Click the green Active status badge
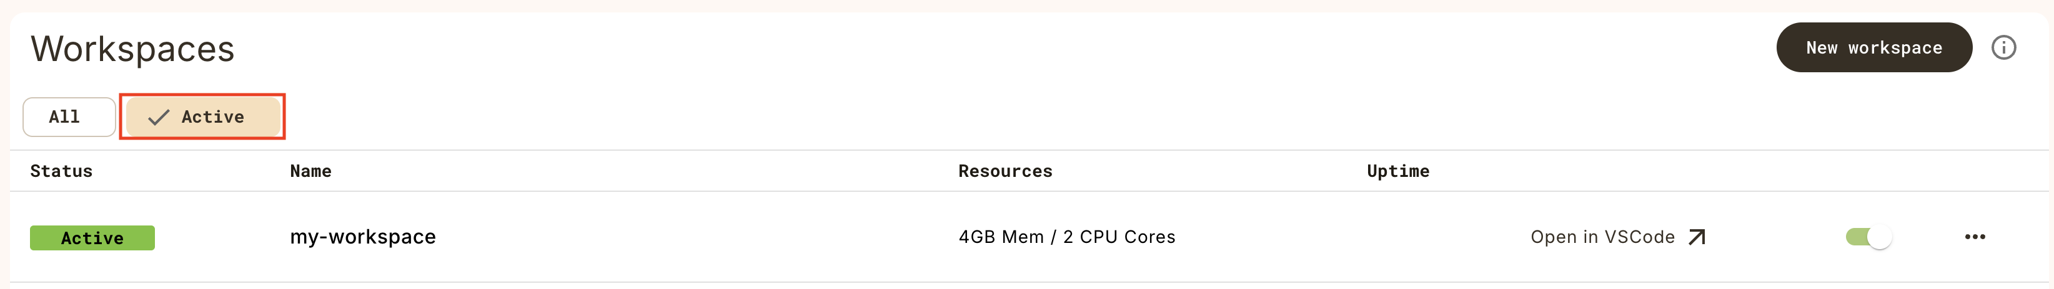The height and width of the screenshot is (289, 2054). tap(92, 237)
